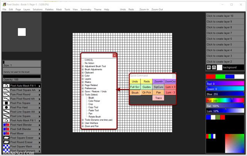Screen dimensions: 247x156
Task: Open submenu arrow for Pixel Pos Square
Action: point(39,103)
